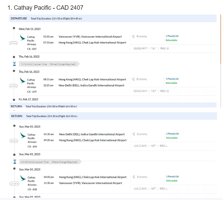Select the 11 h 30 m duration badge
This screenshot has height=200, width=223.
coord(14,184)
